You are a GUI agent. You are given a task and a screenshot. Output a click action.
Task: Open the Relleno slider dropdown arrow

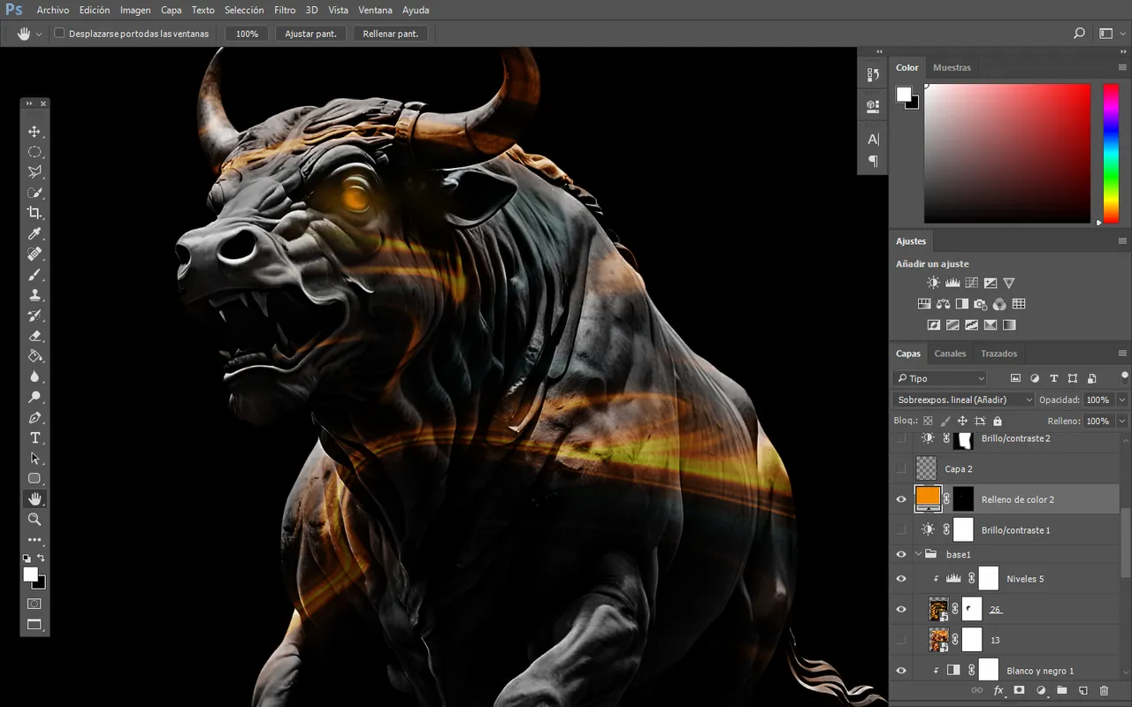(x=1121, y=422)
